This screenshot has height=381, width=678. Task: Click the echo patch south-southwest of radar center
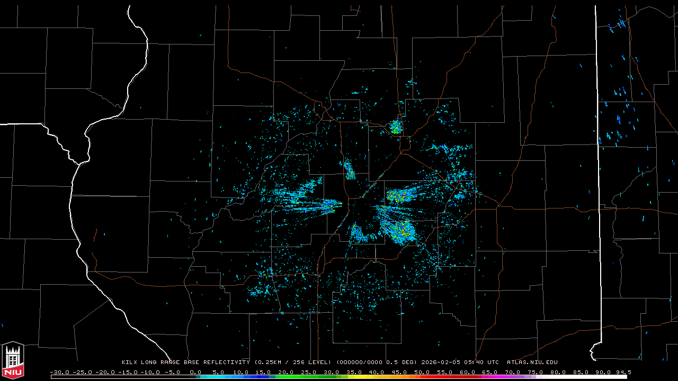click(x=359, y=233)
